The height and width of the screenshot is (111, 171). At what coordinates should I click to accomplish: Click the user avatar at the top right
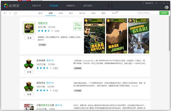tap(166, 7)
